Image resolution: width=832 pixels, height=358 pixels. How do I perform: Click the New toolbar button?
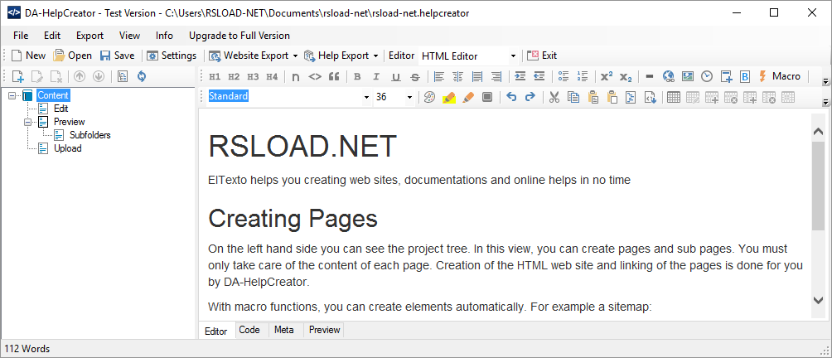point(29,56)
